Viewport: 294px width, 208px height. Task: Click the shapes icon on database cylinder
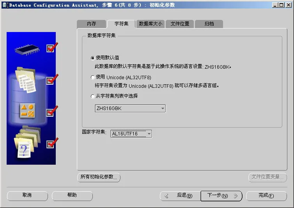pos(28,110)
